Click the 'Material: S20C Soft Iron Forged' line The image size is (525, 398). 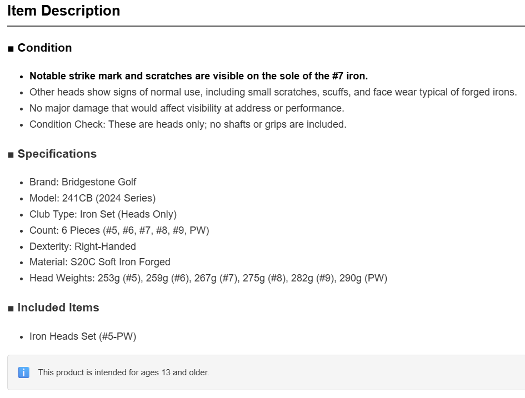(x=100, y=262)
